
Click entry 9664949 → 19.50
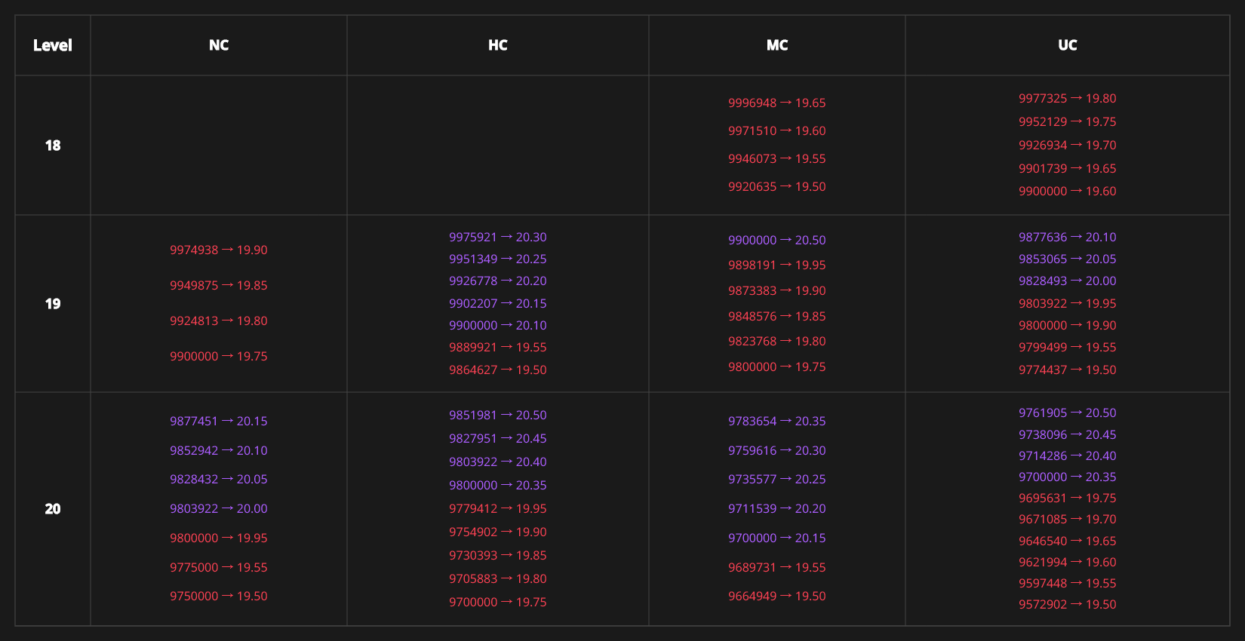coord(776,596)
